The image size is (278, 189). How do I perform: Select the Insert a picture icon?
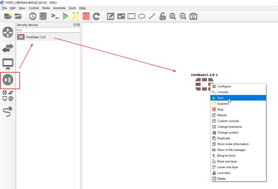[x=121, y=16]
